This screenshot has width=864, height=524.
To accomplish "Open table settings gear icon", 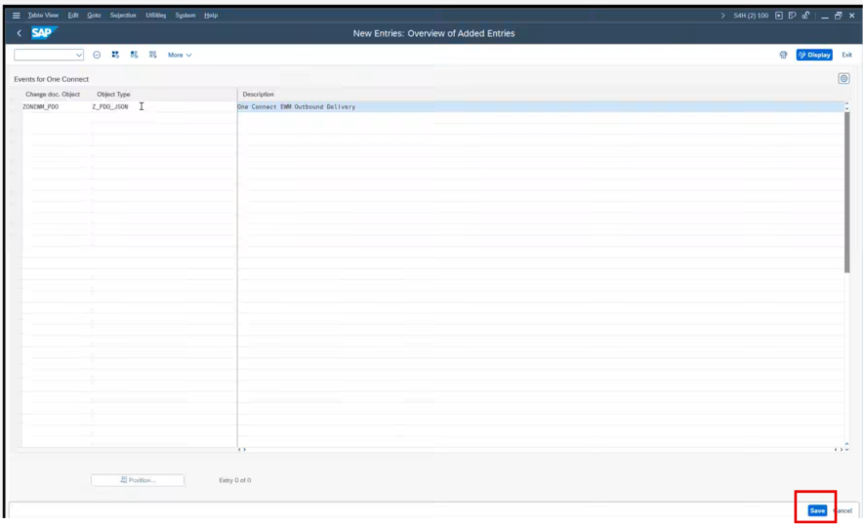I will [843, 78].
